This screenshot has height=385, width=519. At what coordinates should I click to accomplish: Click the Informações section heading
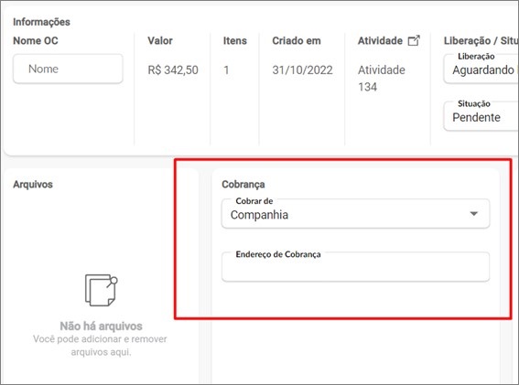pyautogui.click(x=41, y=22)
